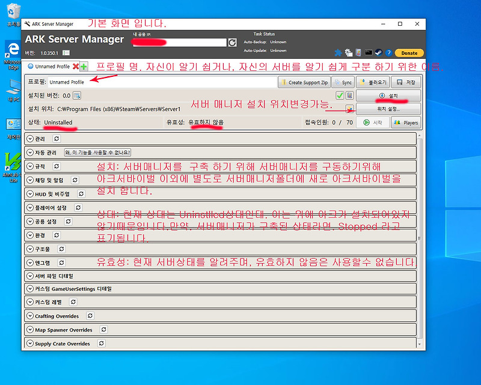Screen dimensions: 481x385
Task: Click refresh icon beside 엔그램 section
Action: point(61,262)
